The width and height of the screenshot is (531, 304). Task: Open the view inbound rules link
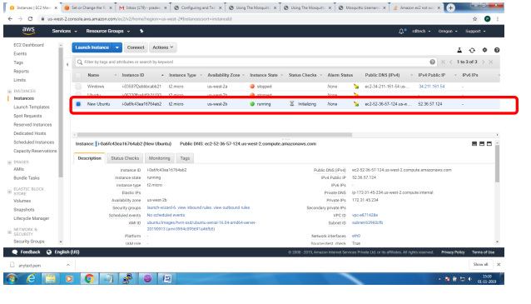tap(196, 207)
